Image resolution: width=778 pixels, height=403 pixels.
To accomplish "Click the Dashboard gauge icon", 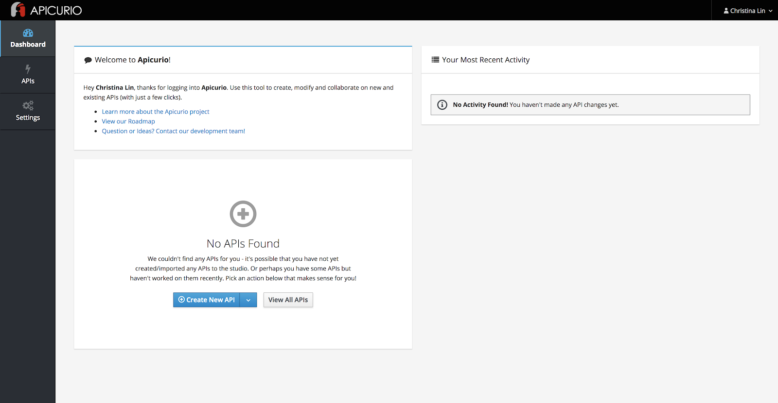I will pos(28,33).
